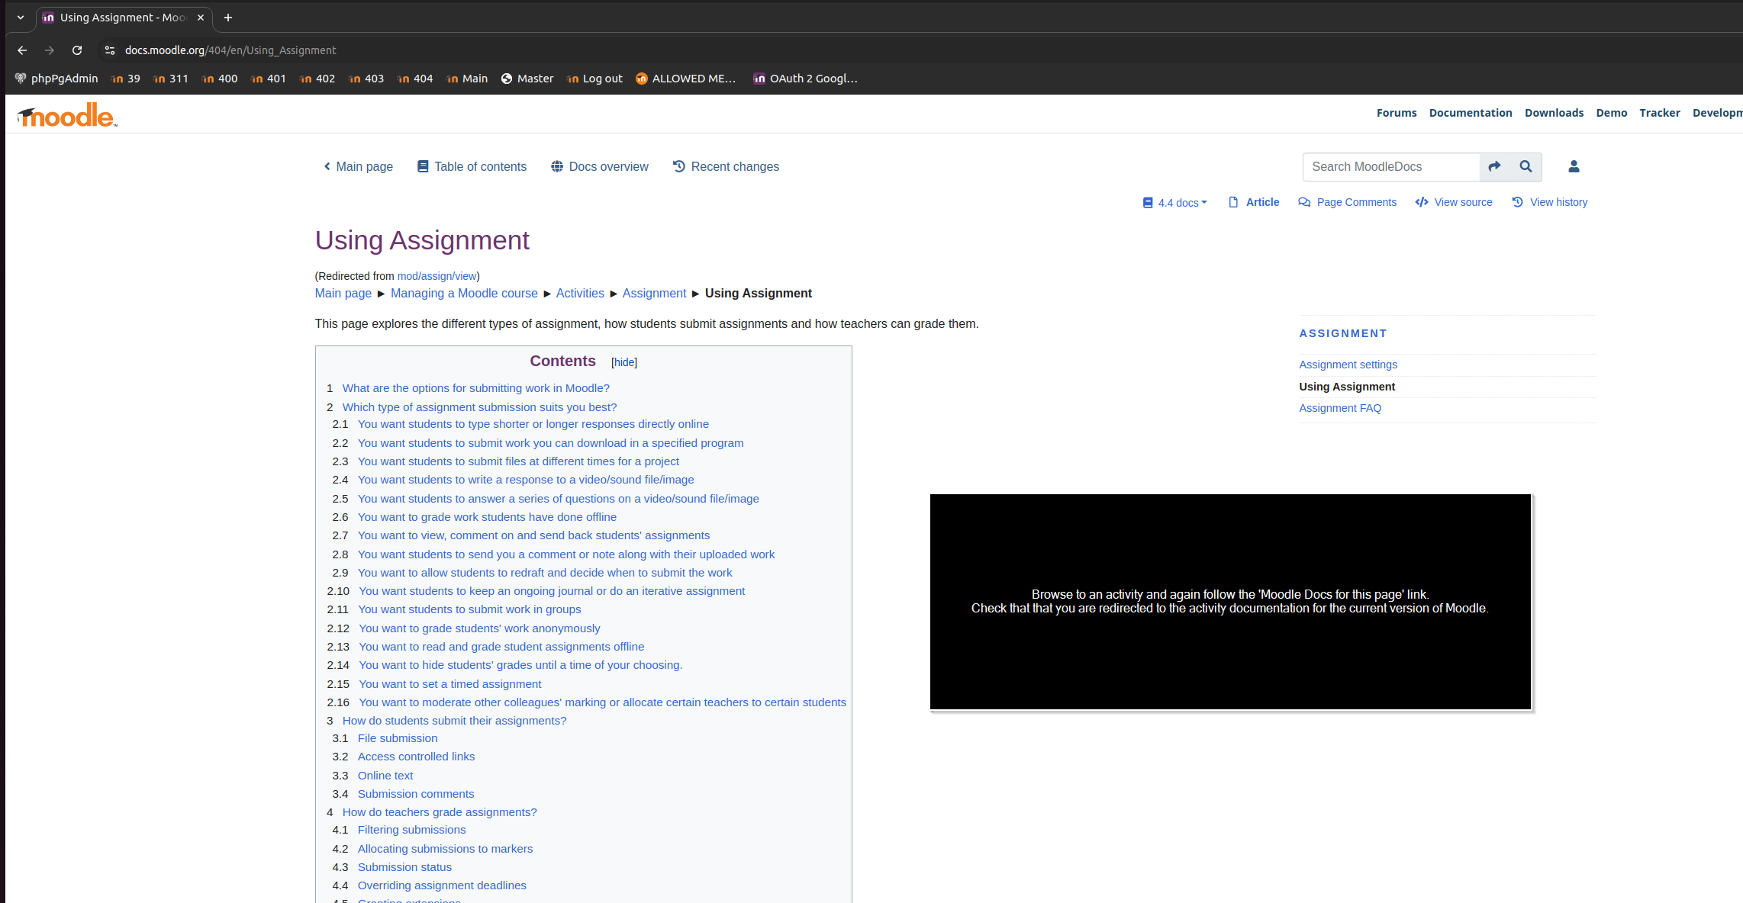
Task: Click the Moodle logo
Action: pos(67,115)
